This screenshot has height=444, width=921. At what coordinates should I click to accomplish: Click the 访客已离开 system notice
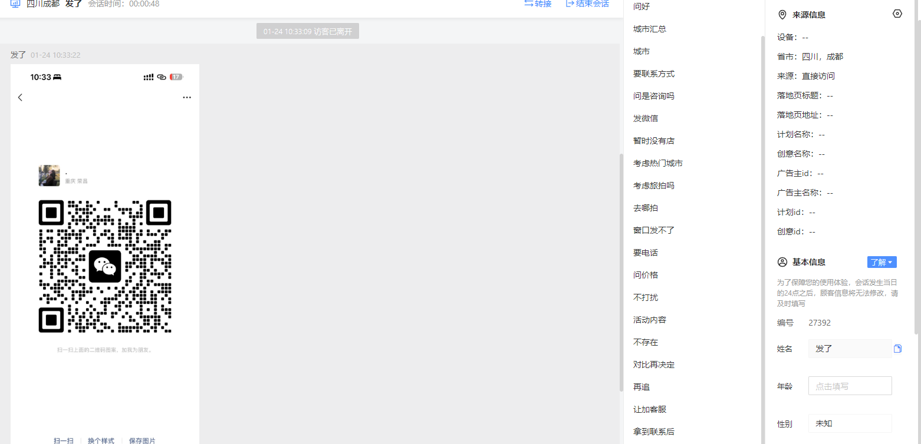click(308, 31)
